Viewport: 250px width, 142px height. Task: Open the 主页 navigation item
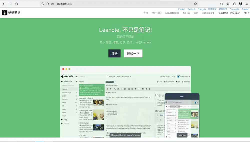145,13
